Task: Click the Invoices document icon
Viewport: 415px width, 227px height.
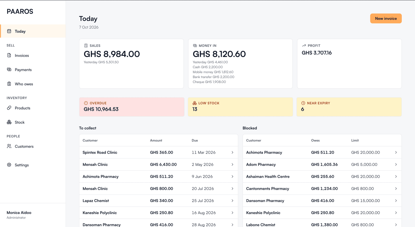Action: coord(9,55)
